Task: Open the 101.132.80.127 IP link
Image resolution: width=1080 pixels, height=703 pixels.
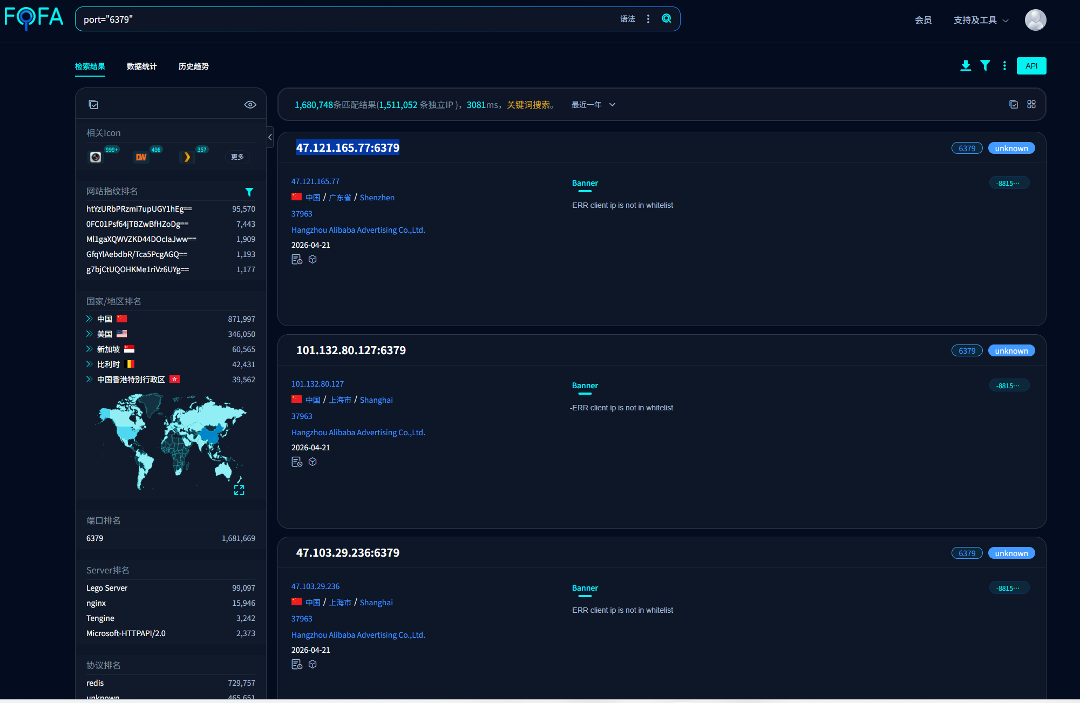Action: [x=317, y=384]
